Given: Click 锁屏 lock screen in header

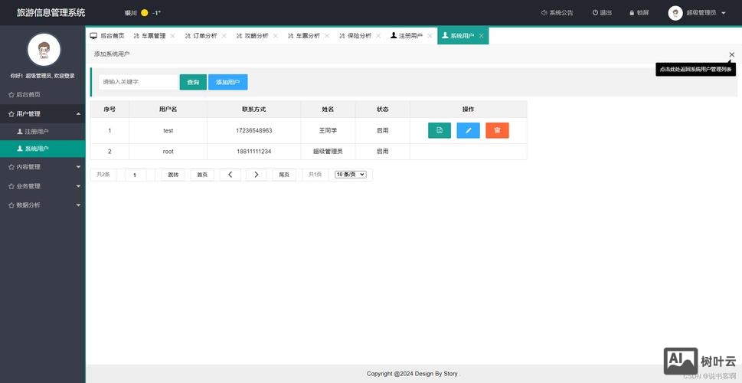Looking at the screenshot, I should tap(638, 13).
